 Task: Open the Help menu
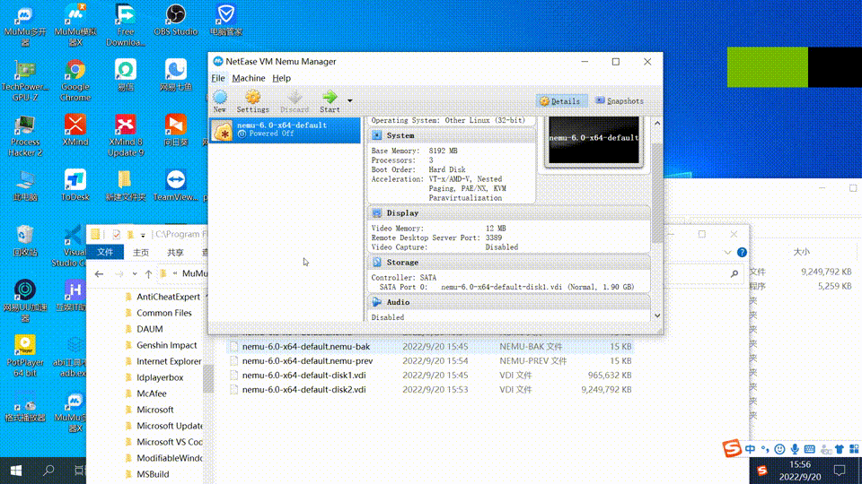point(281,78)
